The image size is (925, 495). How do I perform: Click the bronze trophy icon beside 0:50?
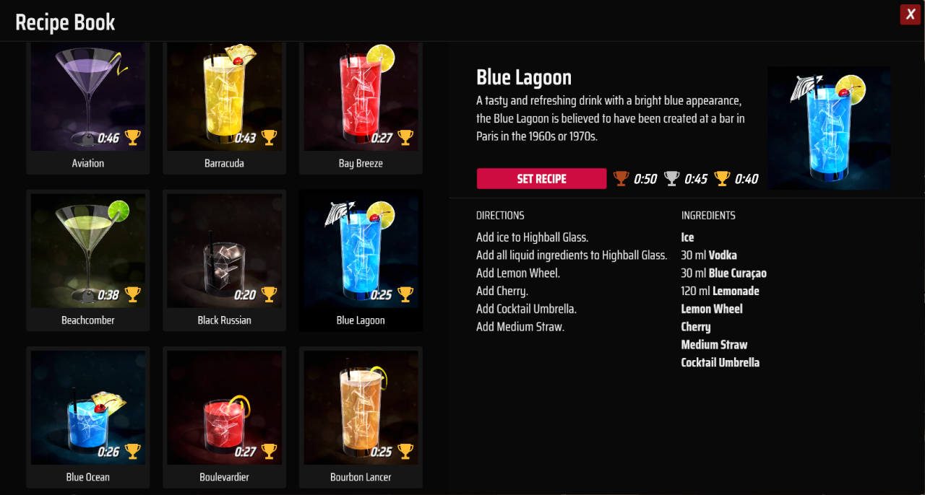(x=621, y=178)
